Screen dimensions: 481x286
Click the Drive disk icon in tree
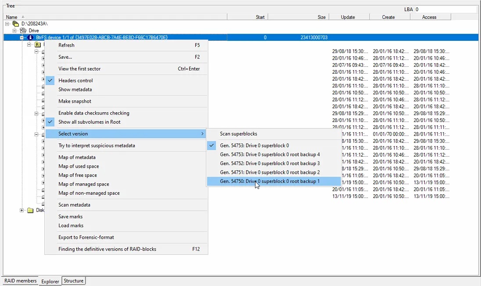[23, 31]
